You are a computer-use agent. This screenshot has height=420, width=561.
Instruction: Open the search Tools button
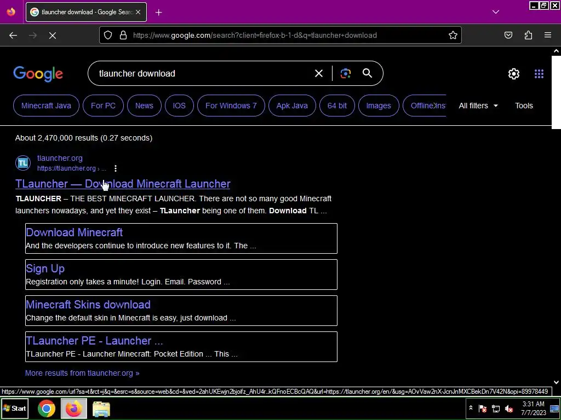(524, 106)
